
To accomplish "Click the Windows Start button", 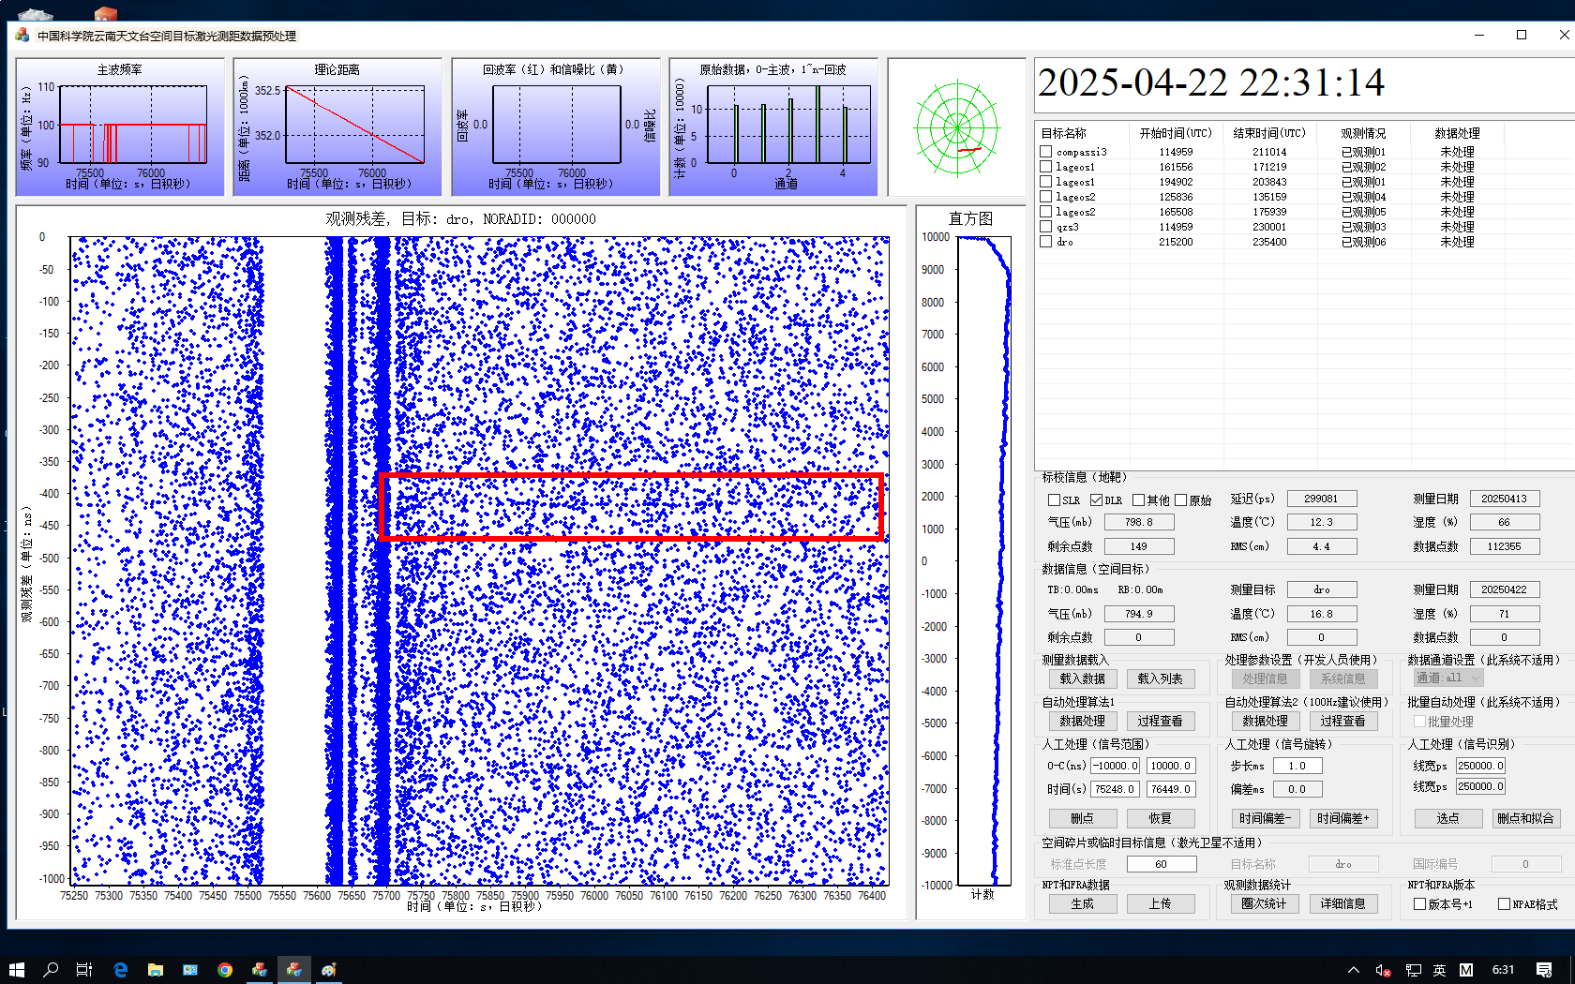I will (x=16, y=970).
